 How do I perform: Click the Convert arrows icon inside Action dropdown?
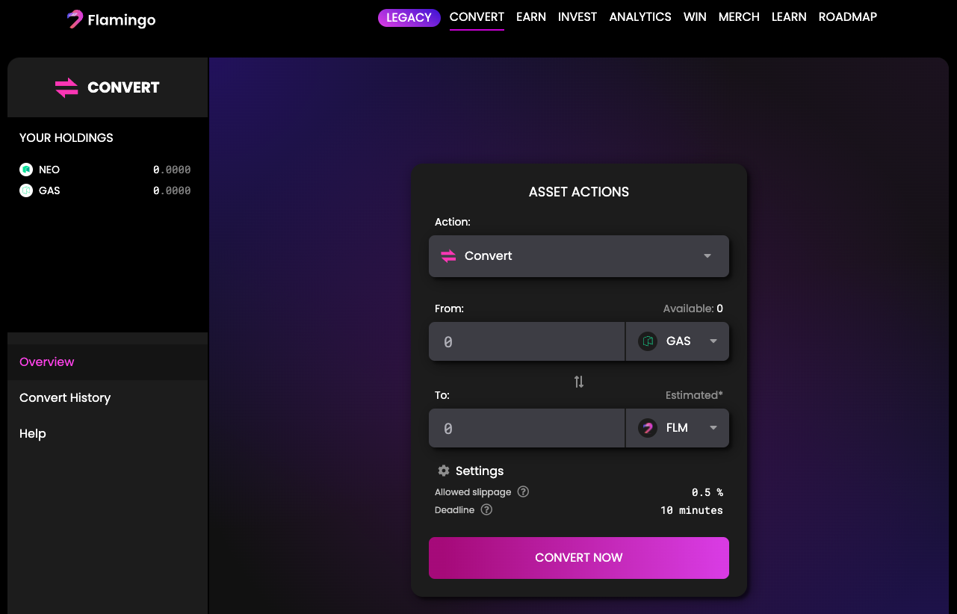(448, 256)
